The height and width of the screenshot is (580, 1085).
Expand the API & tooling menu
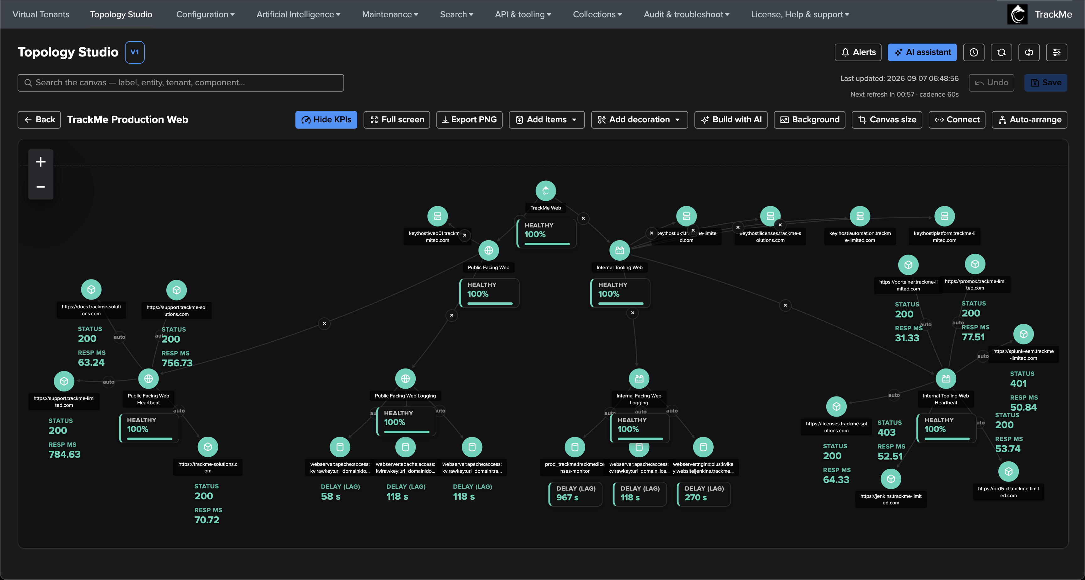(x=523, y=14)
